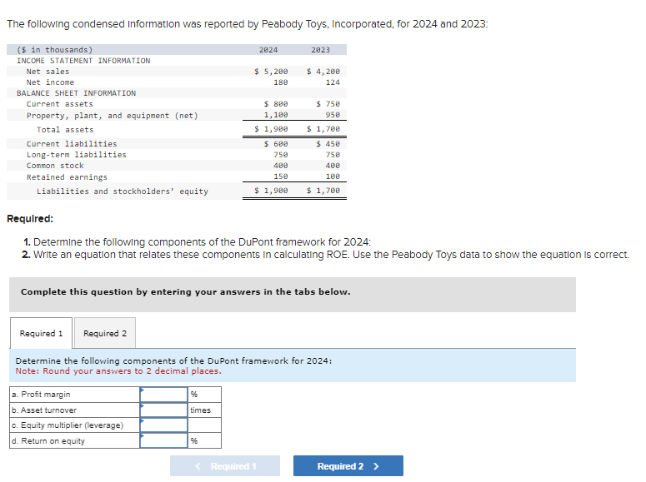The image size is (646, 482).
Task: Click the a. Profit margin row label
Action: [x=41, y=395]
